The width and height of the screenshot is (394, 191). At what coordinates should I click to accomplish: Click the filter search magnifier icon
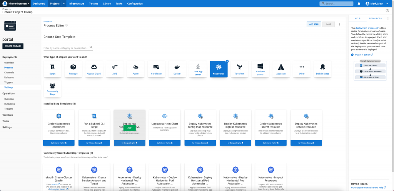coord(91,47)
